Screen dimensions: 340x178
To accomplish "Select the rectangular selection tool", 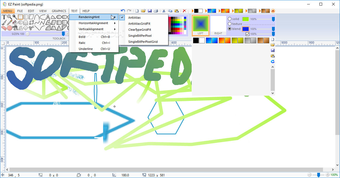I will click(x=20, y=17).
